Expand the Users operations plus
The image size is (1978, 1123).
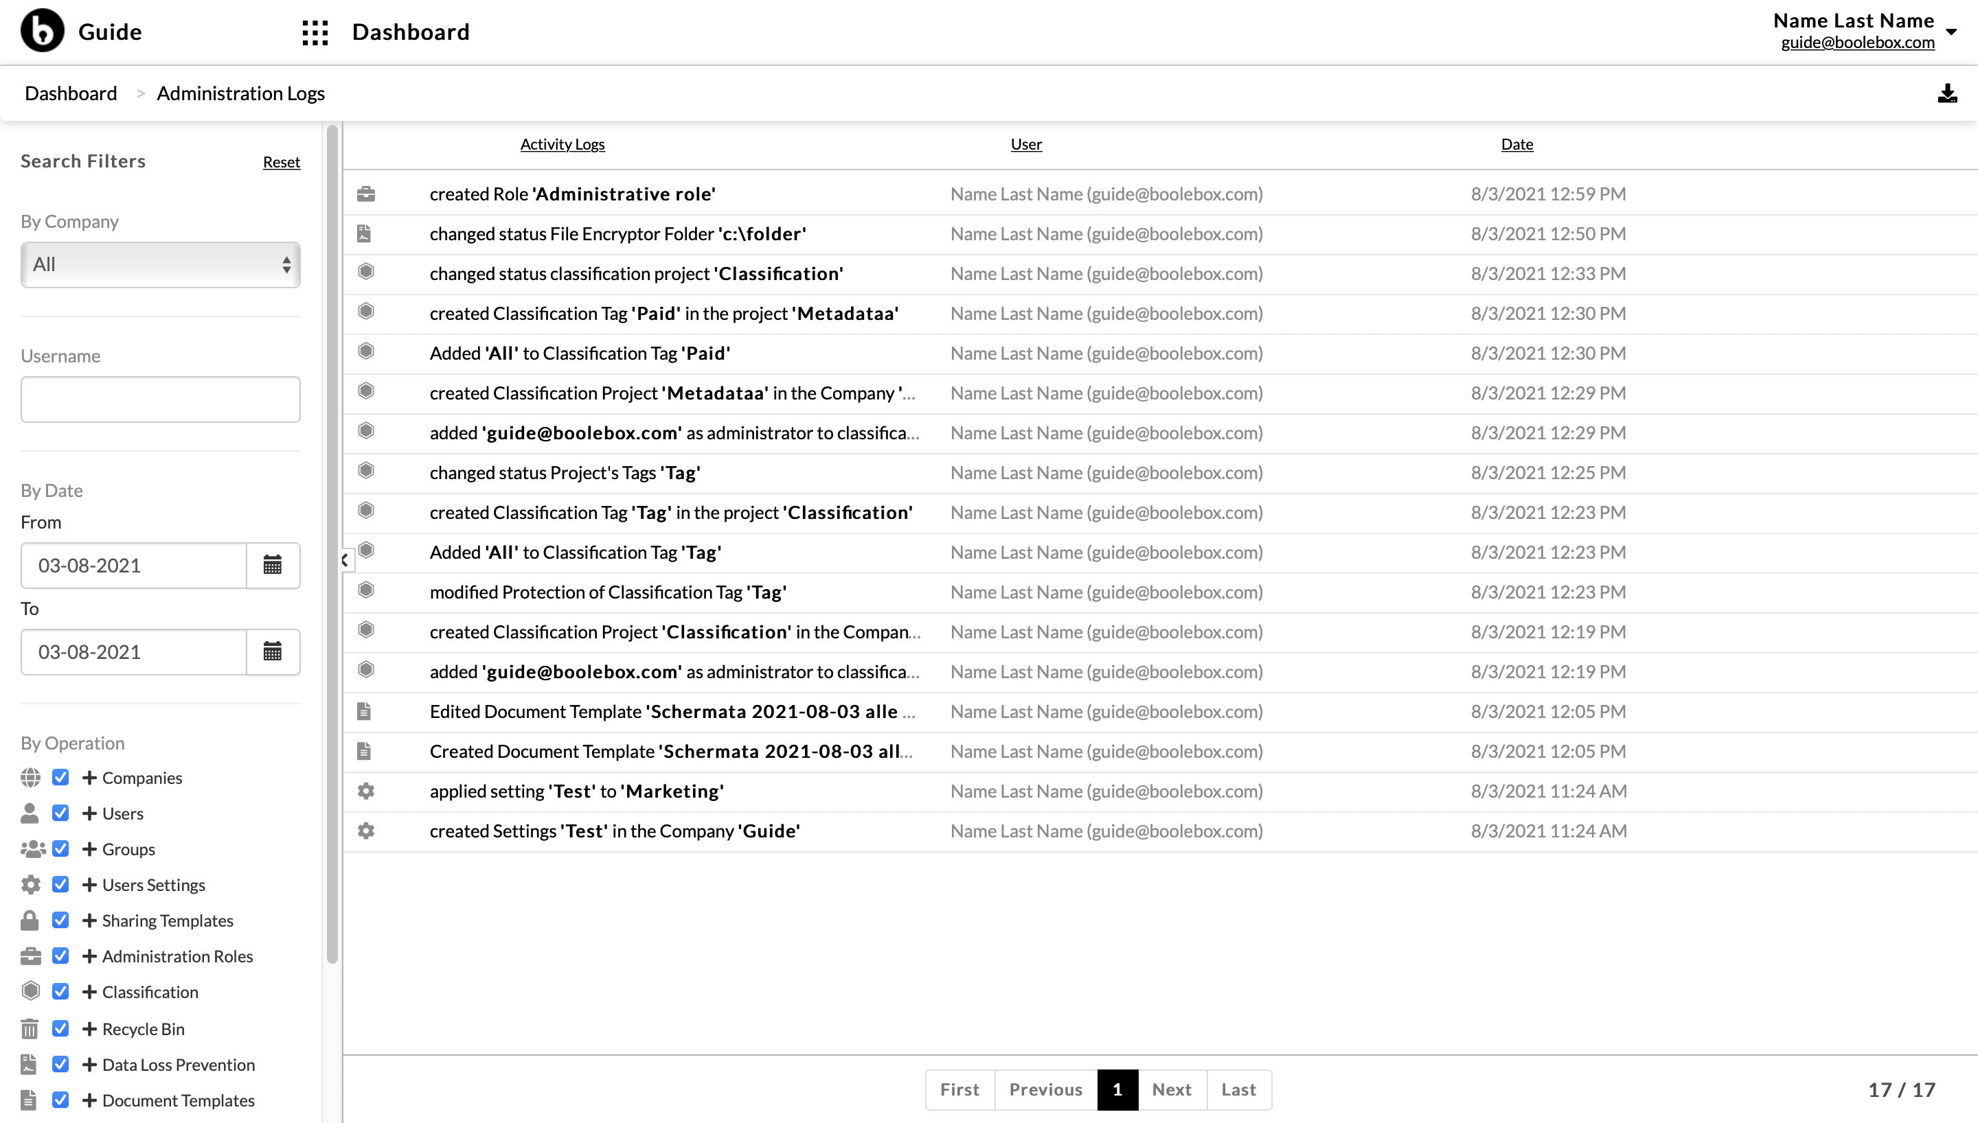[89, 813]
